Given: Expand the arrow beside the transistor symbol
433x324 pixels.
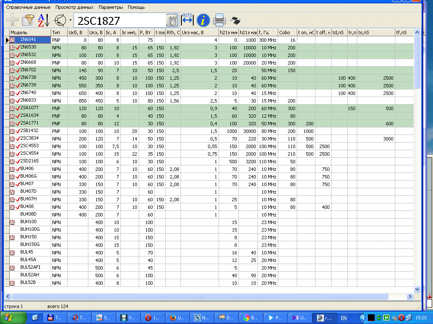Looking at the screenshot, I should tap(70, 20).
